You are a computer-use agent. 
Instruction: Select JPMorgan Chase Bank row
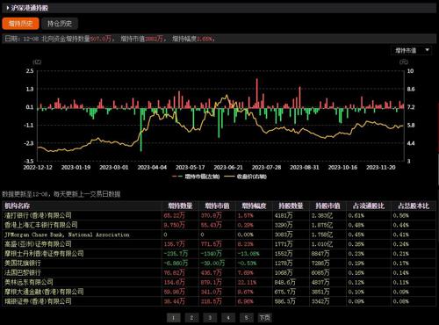pos(219,235)
